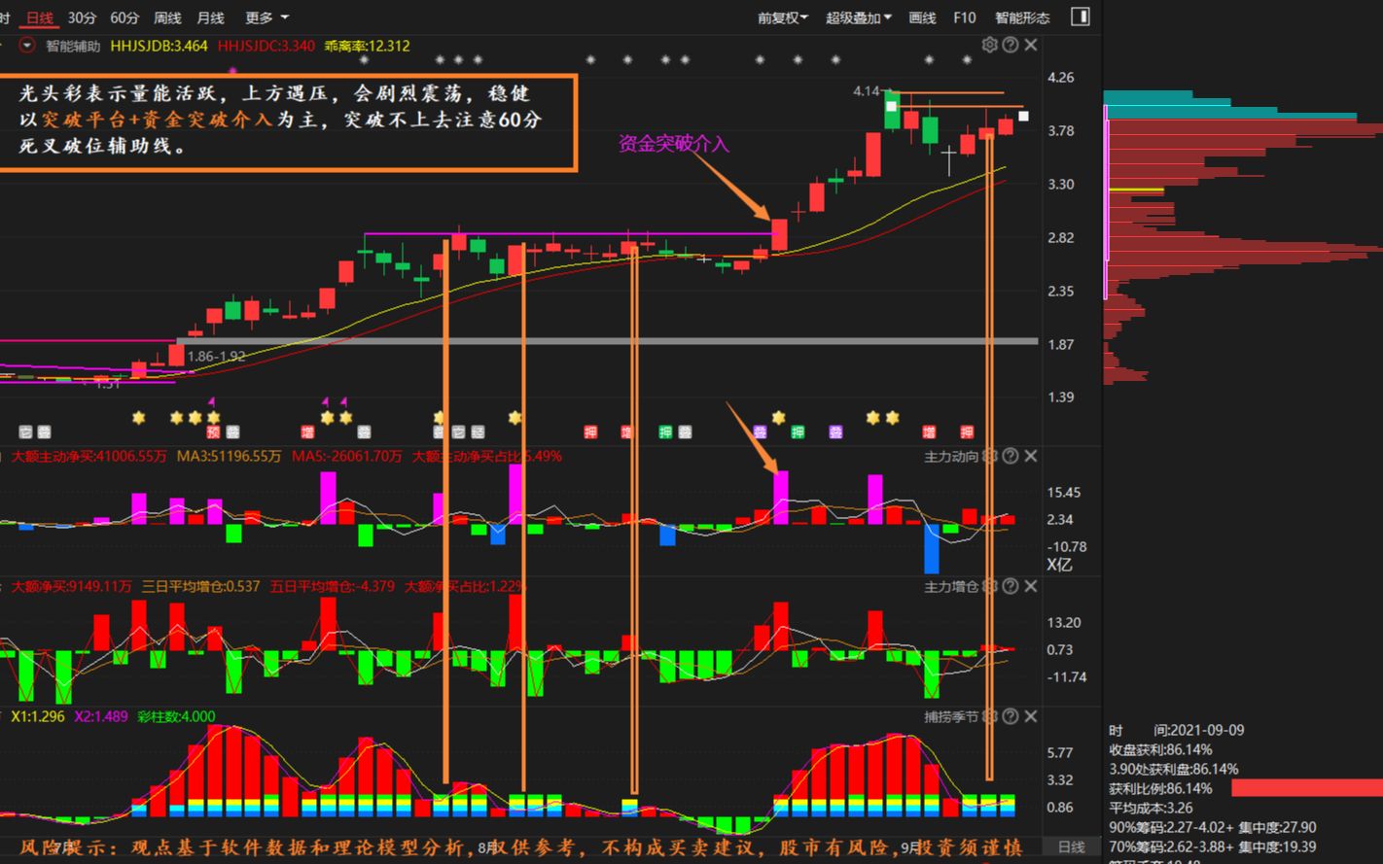Select the MA5:-26061.70万 readout
Screen dimensions: 1383x864
click(x=347, y=456)
